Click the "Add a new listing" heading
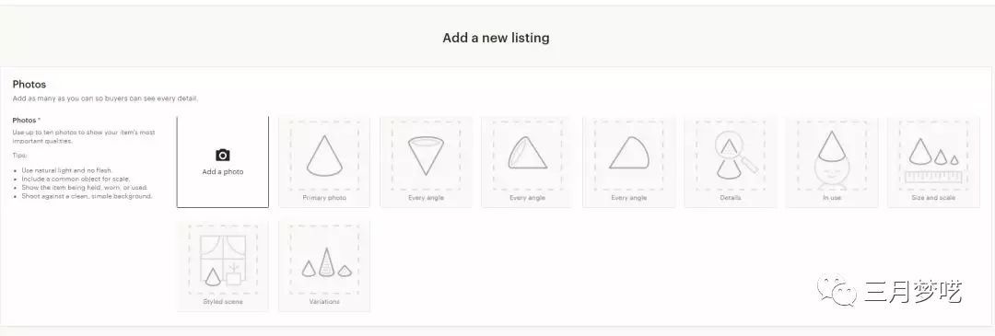Viewport: 995px width, 336px height. tap(497, 38)
